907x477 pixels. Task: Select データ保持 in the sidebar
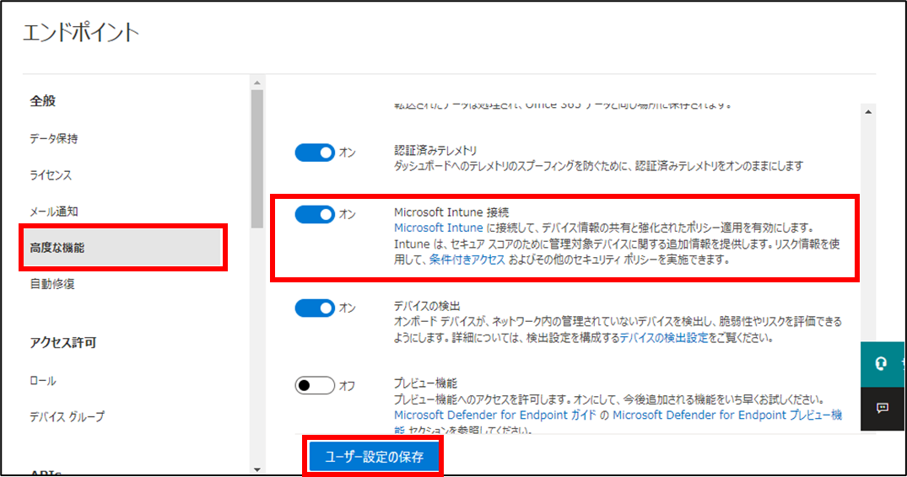pyautogui.click(x=54, y=138)
